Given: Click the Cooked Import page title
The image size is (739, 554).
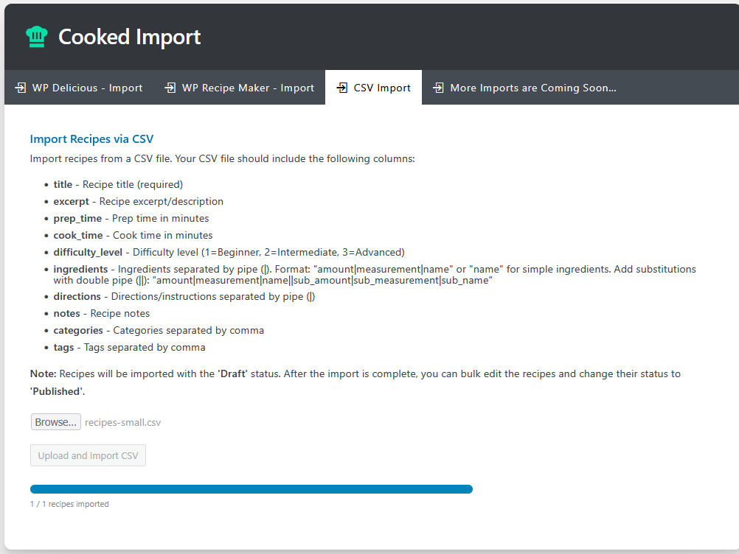Looking at the screenshot, I should tap(129, 37).
